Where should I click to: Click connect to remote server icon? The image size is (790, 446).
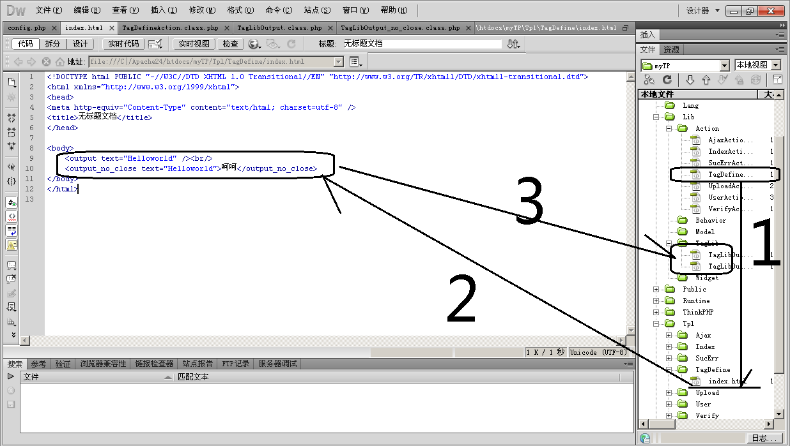click(649, 80)
